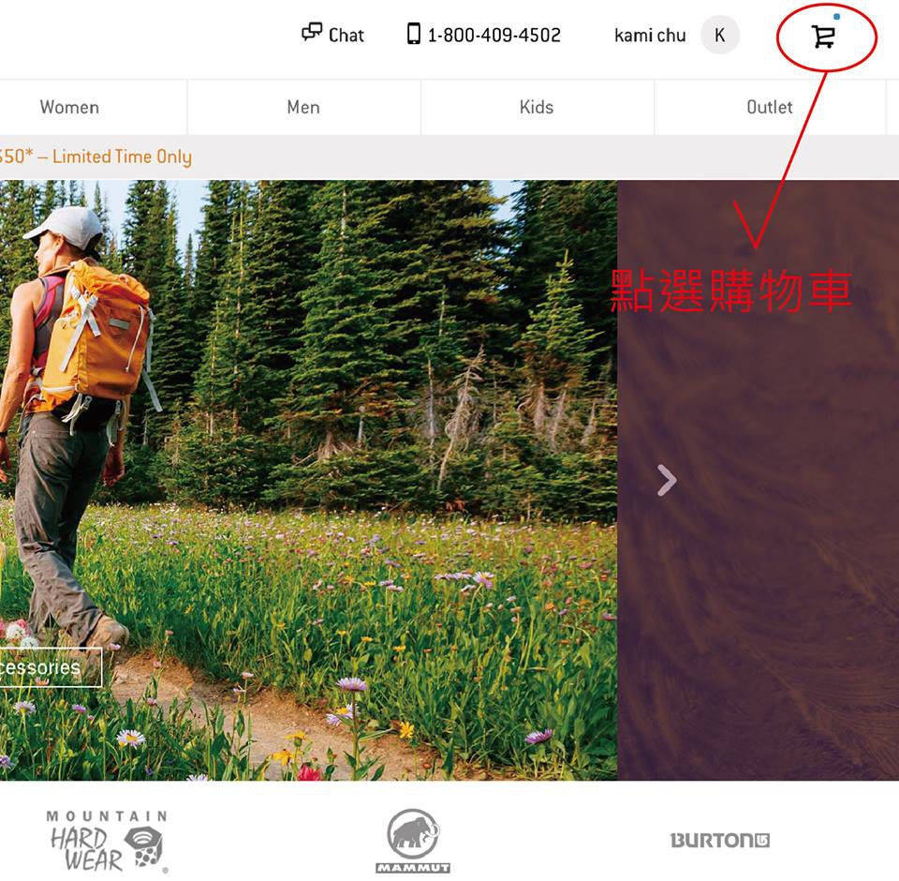
Task: Click the Chat speech bubble icon
Action: pos(312,32)
